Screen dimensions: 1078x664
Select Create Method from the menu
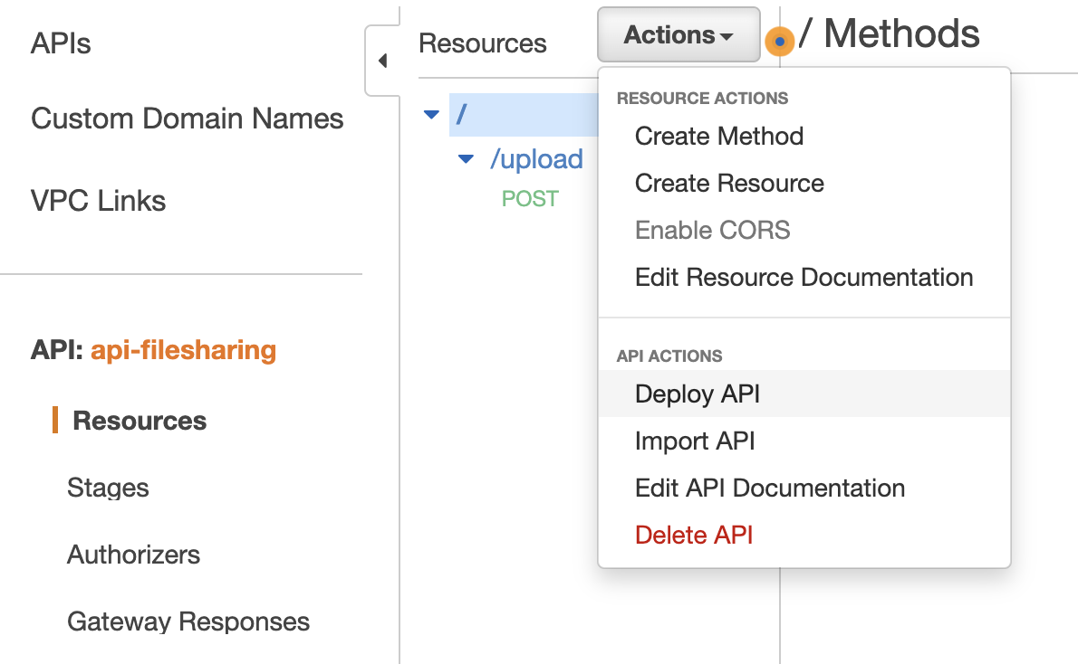click(718, 136)
